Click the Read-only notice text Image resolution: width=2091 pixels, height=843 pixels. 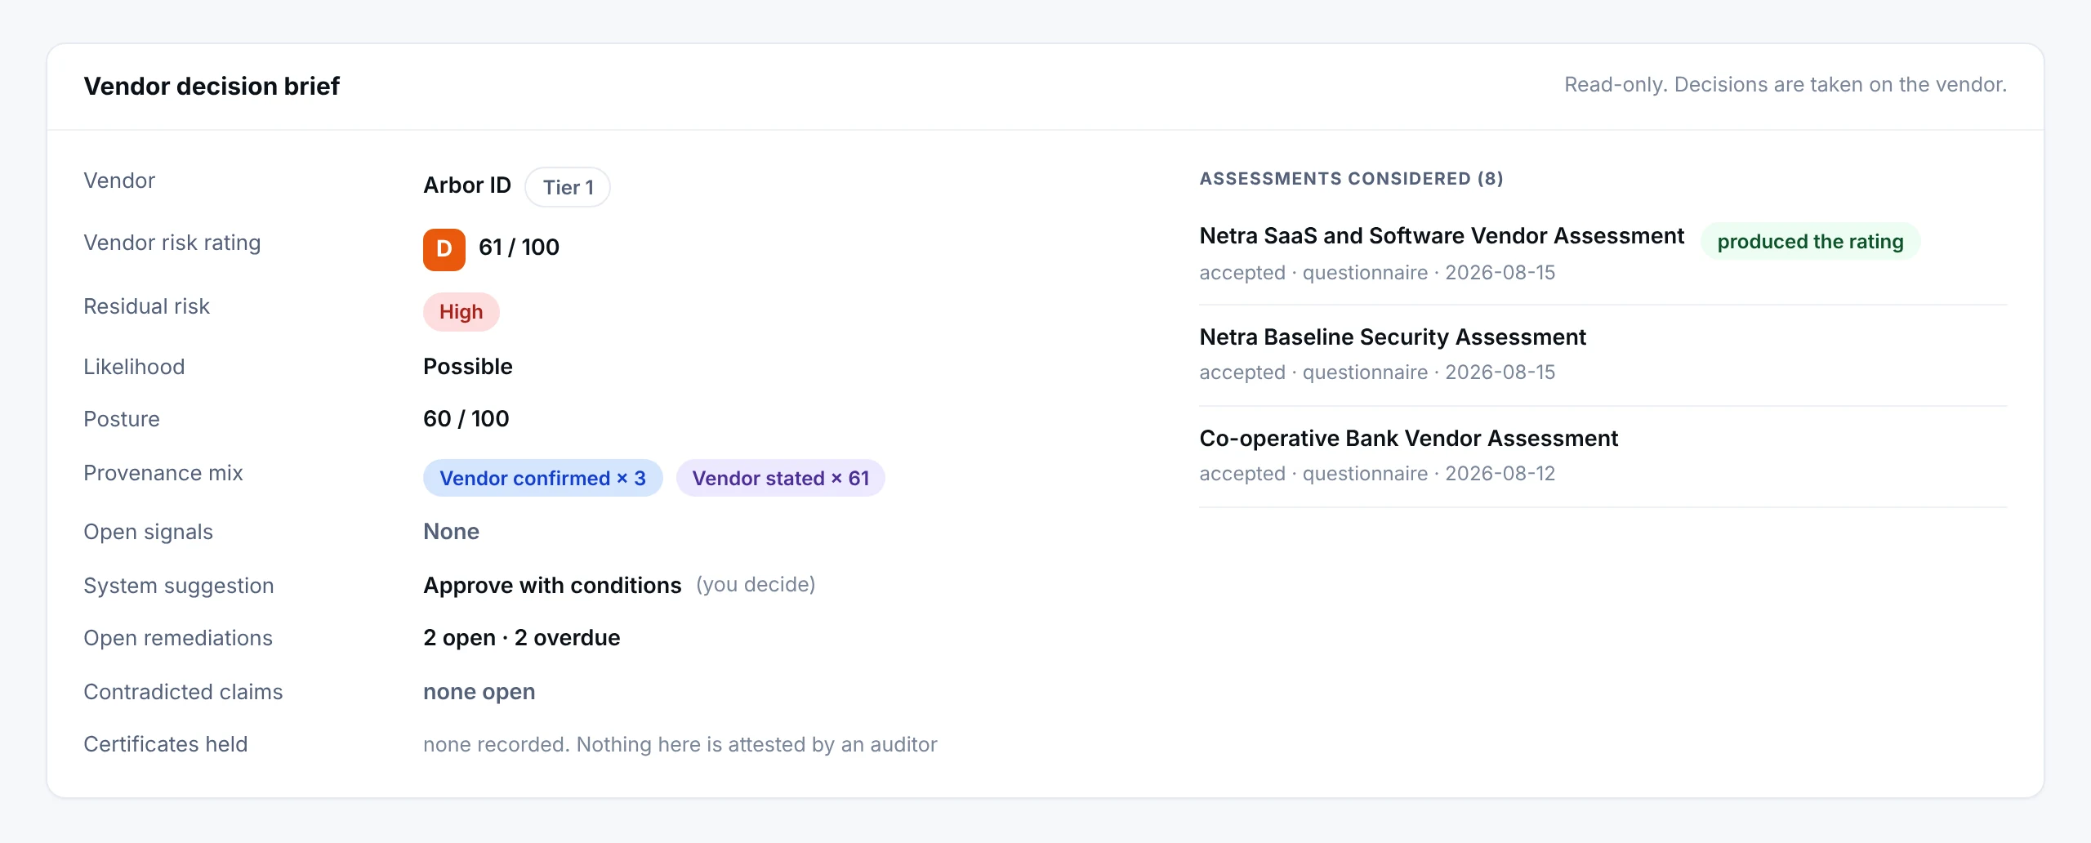pyautogui.click(x=1785, y=85)
